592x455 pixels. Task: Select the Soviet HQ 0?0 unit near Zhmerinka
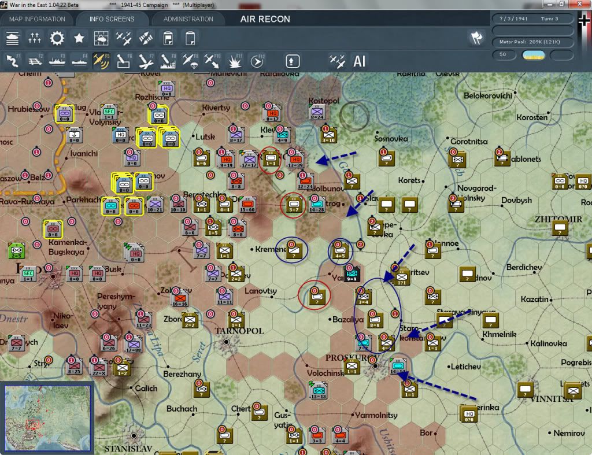469,415
